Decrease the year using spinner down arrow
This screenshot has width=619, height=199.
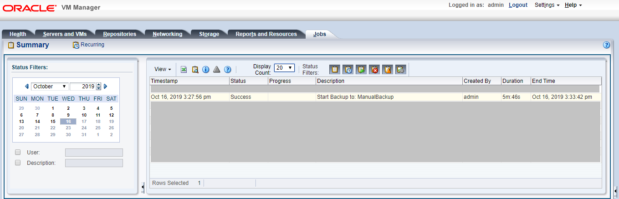99,88
